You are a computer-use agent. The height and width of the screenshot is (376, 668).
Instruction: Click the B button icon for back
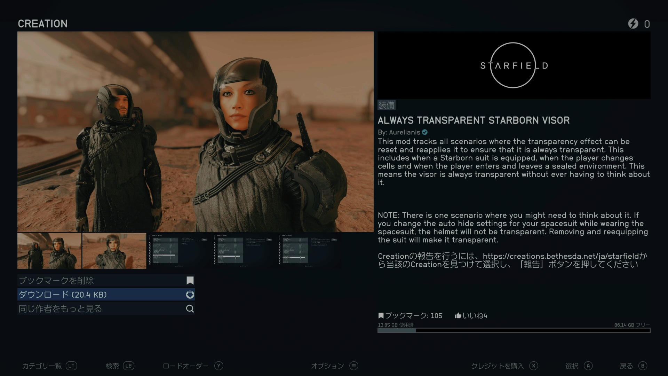[x=643, y=366]
